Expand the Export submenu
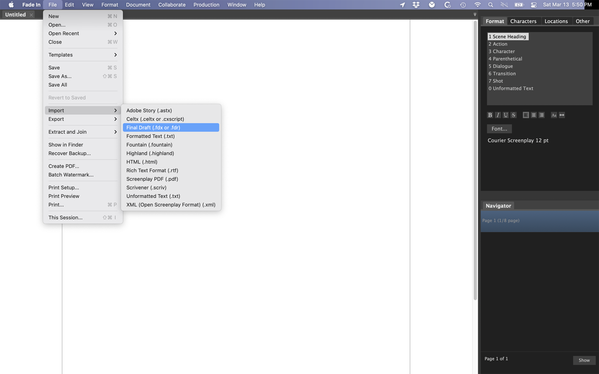599x374 pixels. point(82,119)
